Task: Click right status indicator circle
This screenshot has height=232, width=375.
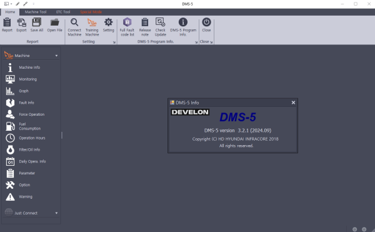Action: click(x=364, y=229)
